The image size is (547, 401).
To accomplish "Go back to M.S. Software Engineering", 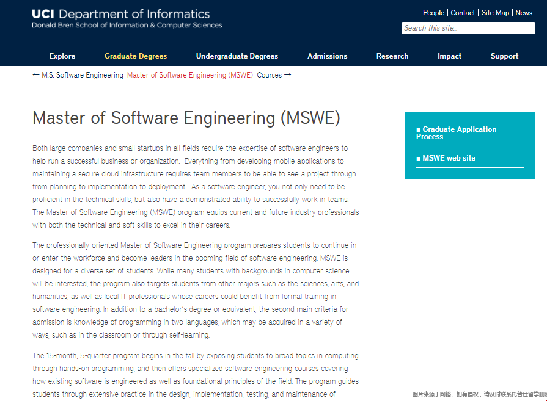I will tap(78, 75).
